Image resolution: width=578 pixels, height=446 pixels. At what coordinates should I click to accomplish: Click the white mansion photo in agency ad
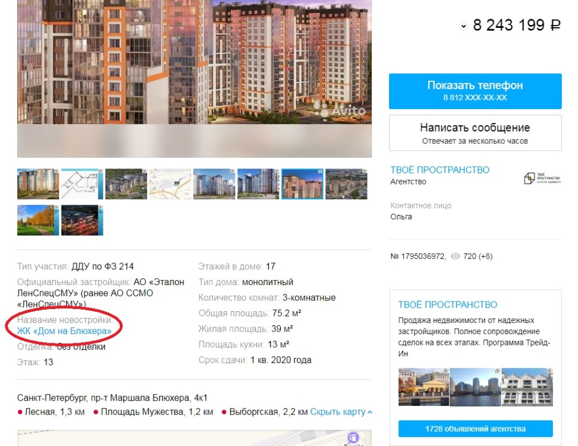[x=527, y=387]
